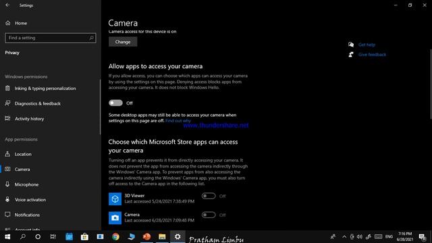The height and width of the screenshot is (243, 432).
Task: Open Task View on the taskbar
Action: pos(53,237)
